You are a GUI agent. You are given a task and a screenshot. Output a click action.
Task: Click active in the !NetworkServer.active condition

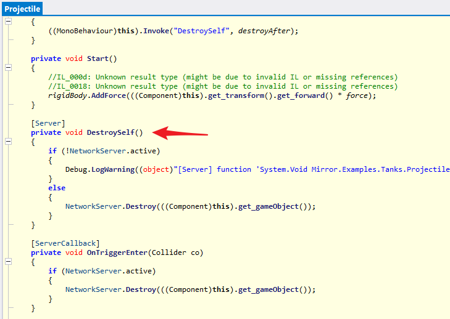(x=143, y=151)
